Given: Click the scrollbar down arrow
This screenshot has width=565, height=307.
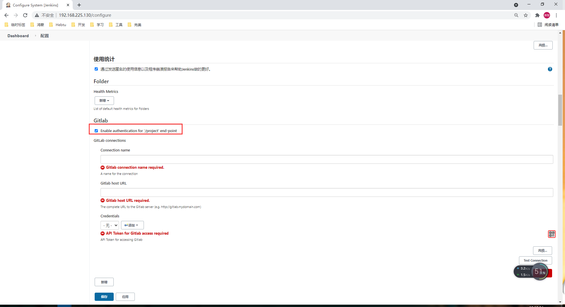Looking at the screenshot, I should 560,302.
